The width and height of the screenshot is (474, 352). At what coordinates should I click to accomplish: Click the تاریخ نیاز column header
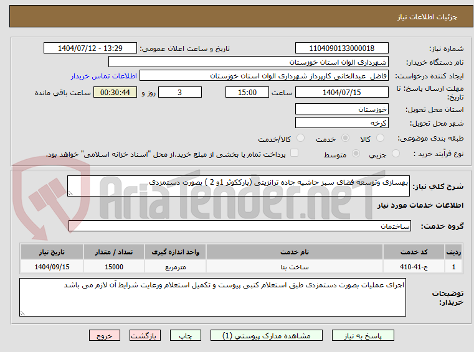click(52, 252)
